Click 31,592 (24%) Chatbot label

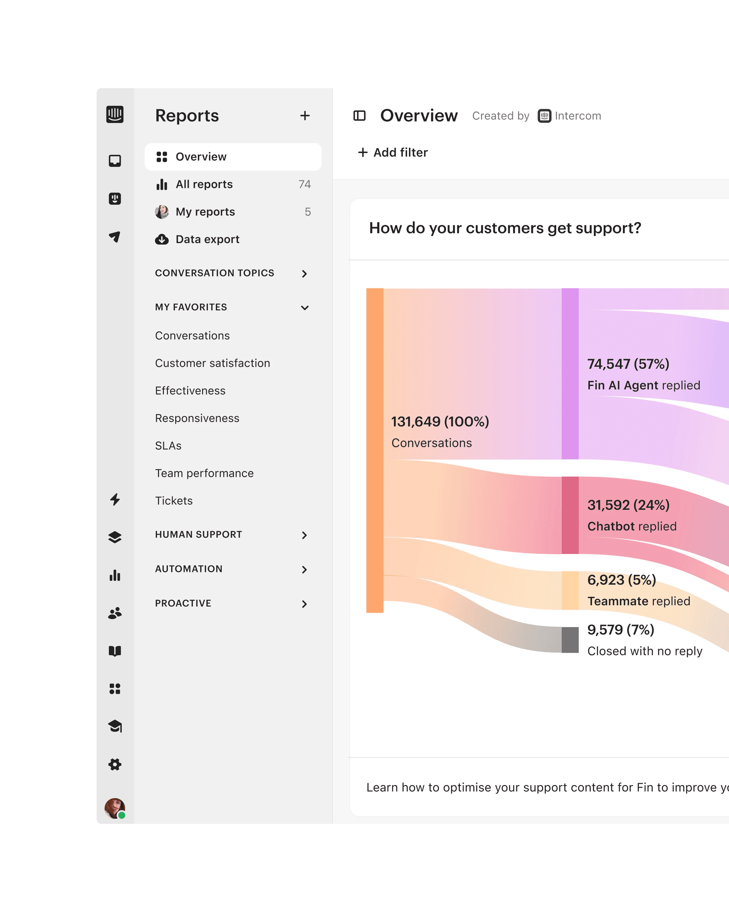pyautogui.click(x=632, y=515)
